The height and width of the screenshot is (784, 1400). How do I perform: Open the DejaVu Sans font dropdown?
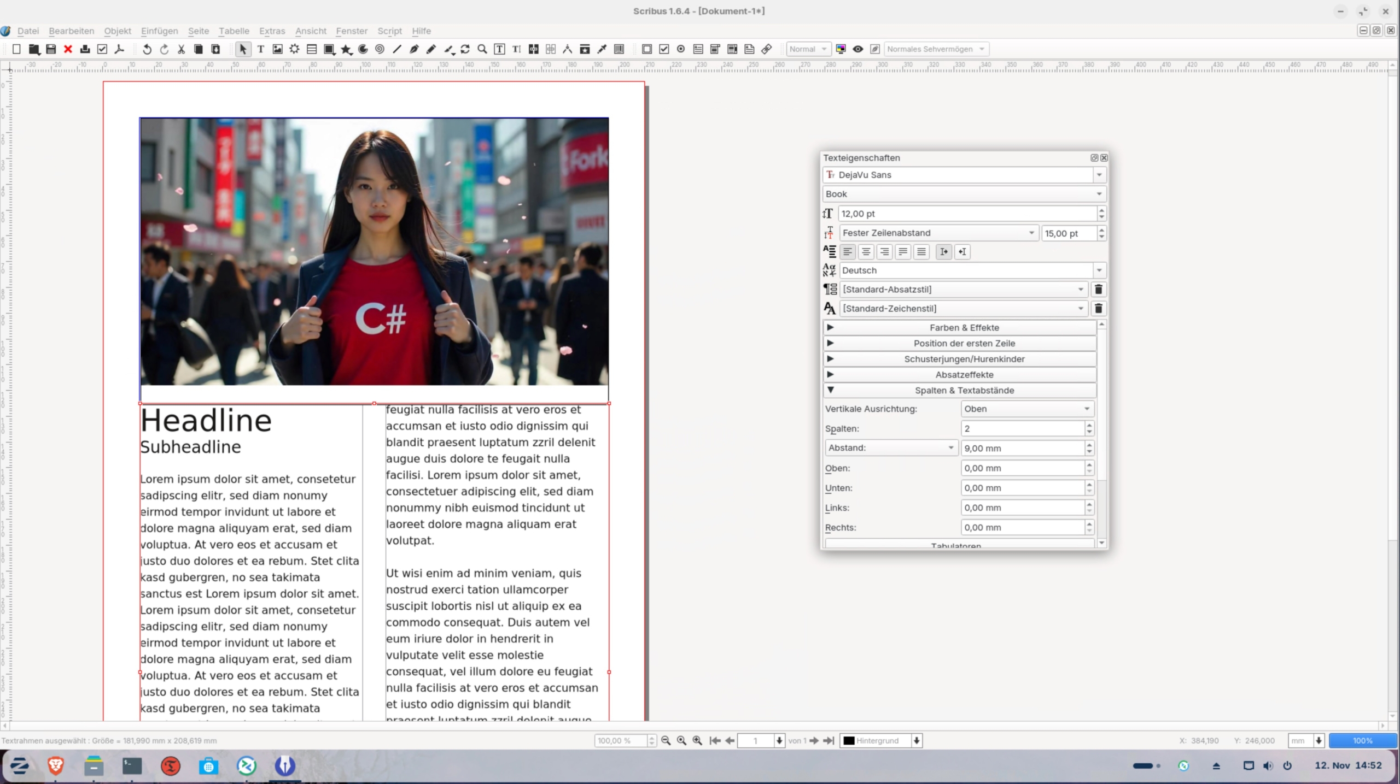click(1099, 175)
